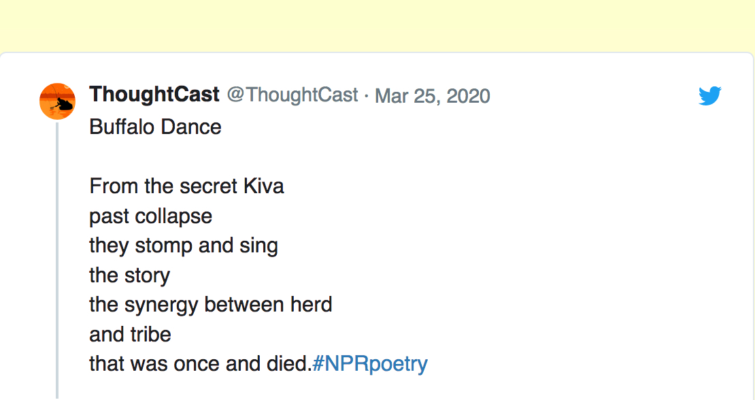This screenshot has width=755, height=400.
Task: Click the line "the synergy between herd"
Action: (210, 305)
